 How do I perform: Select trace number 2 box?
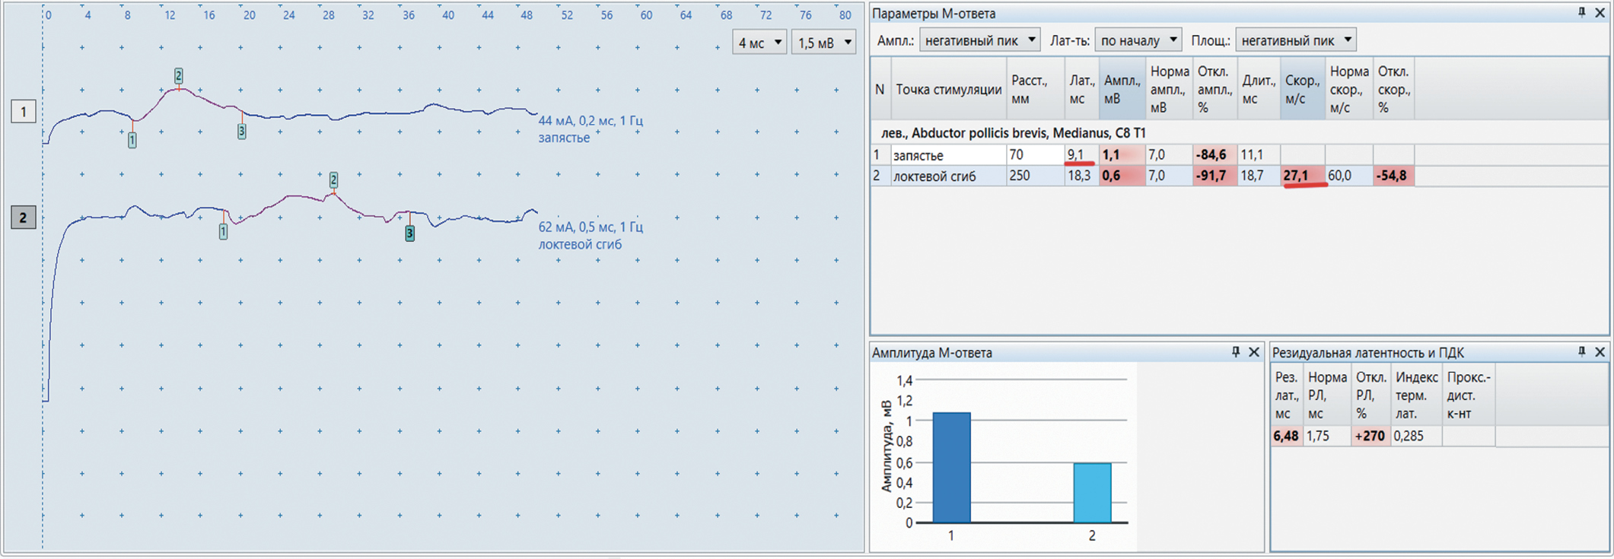23,218
